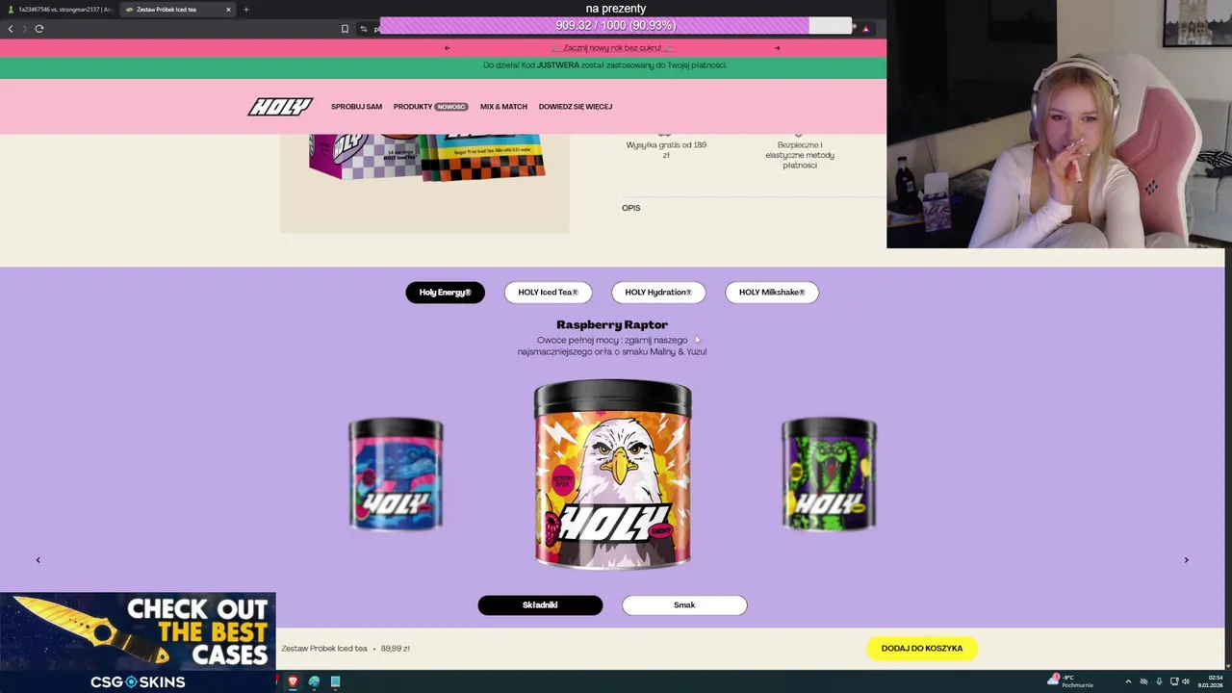Viewport: 1232px width, 693px height.
Task: Click the na prezenty goal progress bar
Action: coord(616,26)
